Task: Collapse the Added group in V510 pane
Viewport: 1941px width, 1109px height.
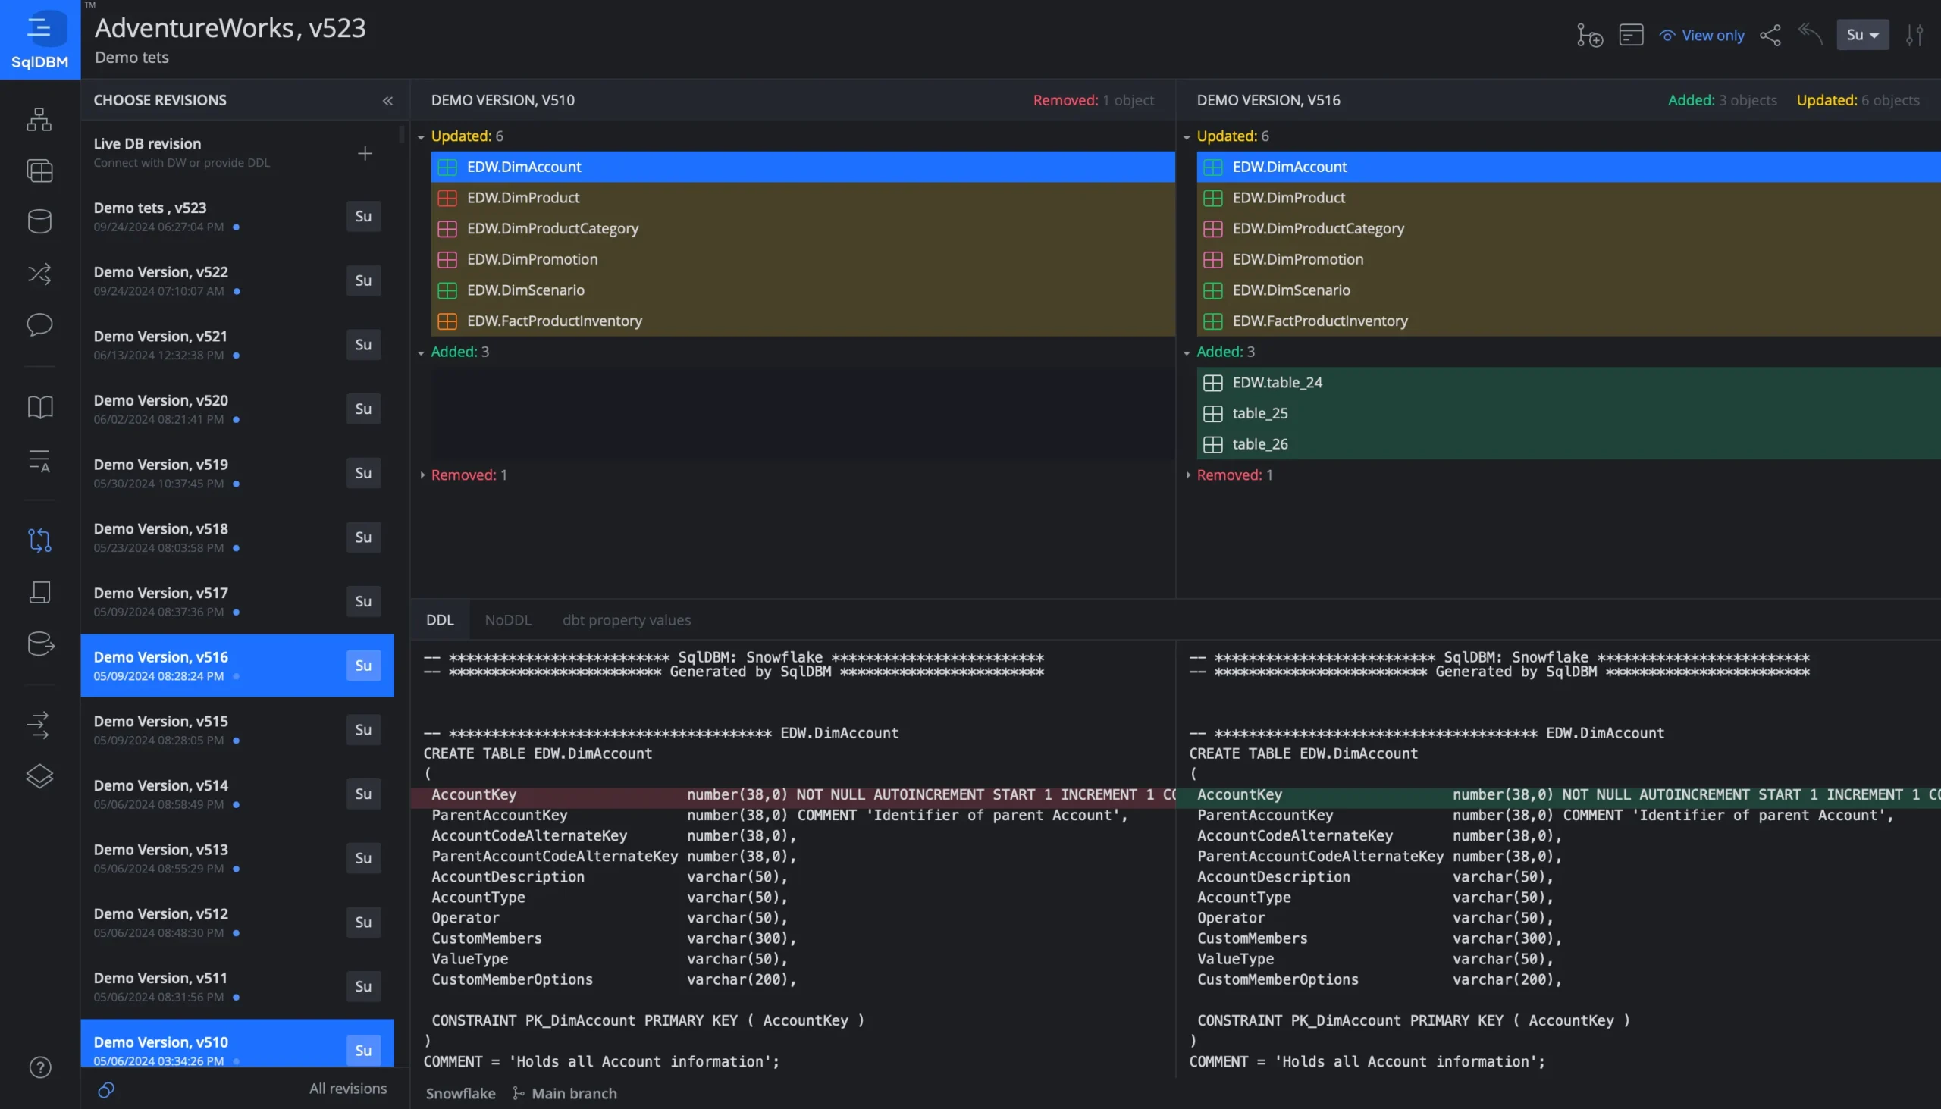Action: (421, 352)
